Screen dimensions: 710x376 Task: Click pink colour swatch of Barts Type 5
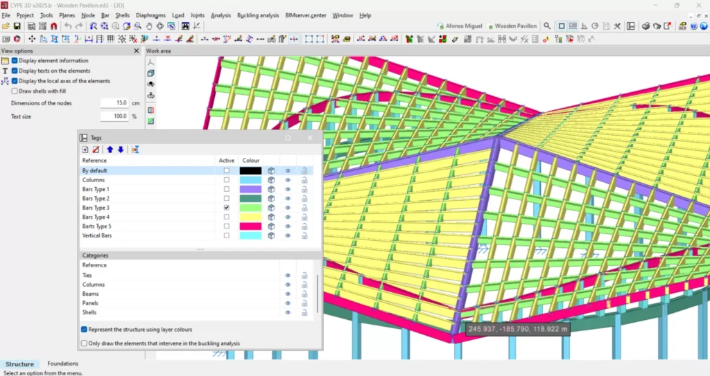tap(250, 226)
